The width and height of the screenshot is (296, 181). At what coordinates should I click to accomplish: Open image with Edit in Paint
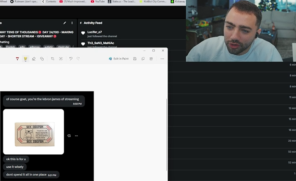pos(119,59)
